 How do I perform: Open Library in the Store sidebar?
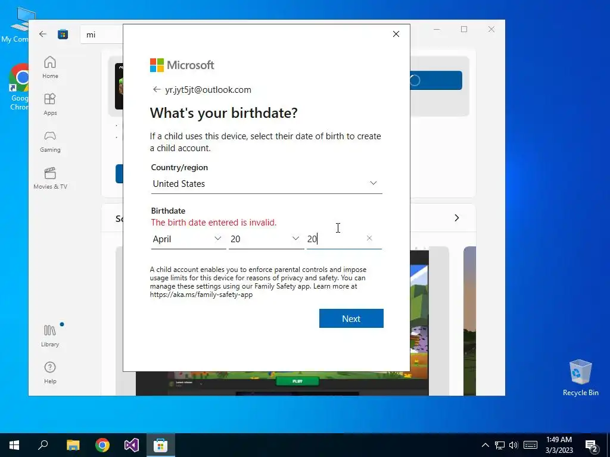click(50, 336)
